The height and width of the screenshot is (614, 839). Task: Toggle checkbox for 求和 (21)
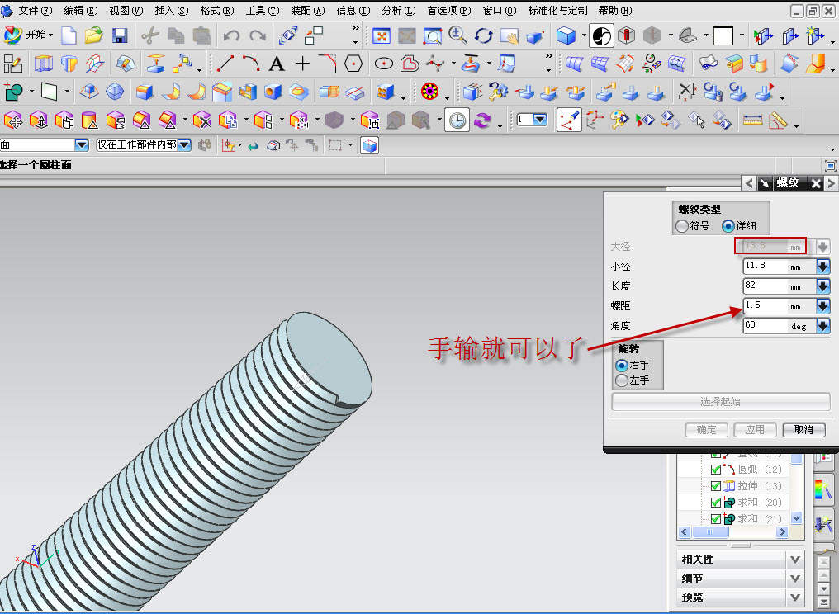point(715,519)
